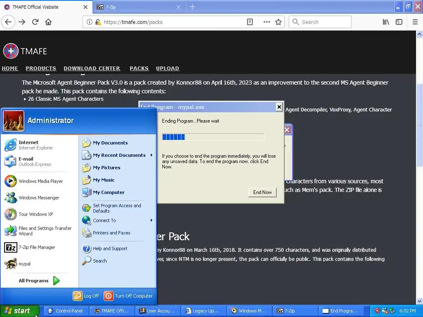This screenshot has width=423, height=317.
Task: Open DOWNLOAD CENTER in TMAFE navigation
Action: [92, 69]
